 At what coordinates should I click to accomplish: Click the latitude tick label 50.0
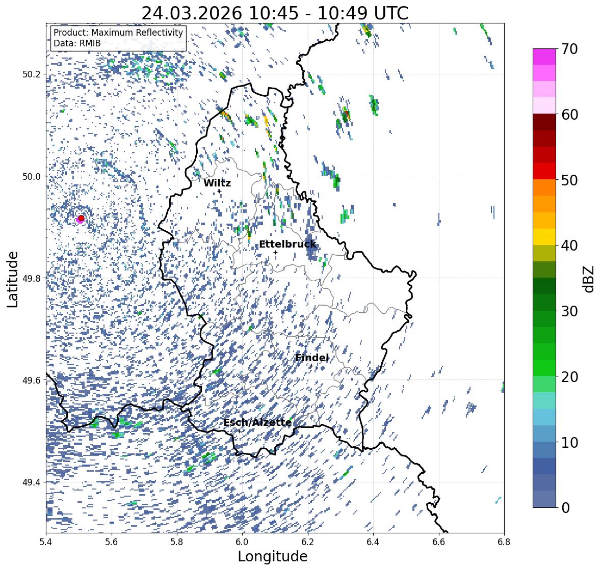pyautogui.click(x=32, y=177)
